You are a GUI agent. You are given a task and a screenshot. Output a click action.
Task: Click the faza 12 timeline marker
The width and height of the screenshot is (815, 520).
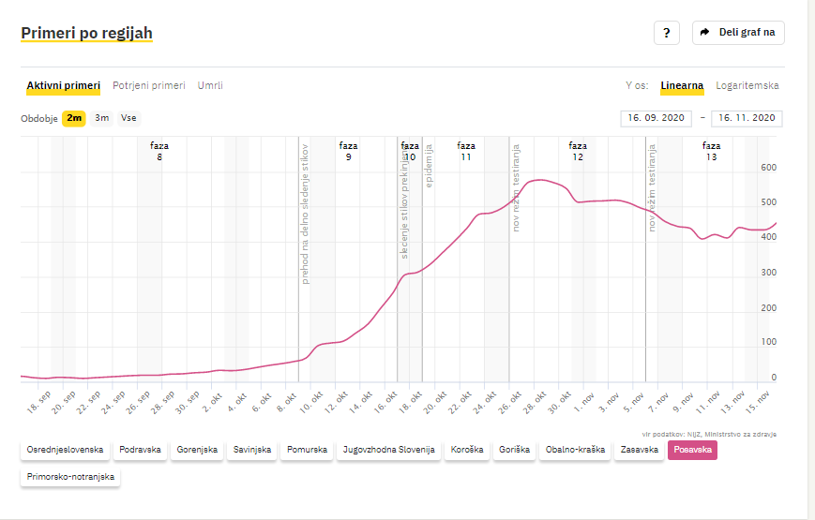point(578,151)
